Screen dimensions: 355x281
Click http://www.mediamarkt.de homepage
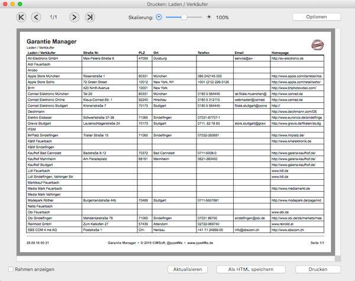(x=291, y=188)
